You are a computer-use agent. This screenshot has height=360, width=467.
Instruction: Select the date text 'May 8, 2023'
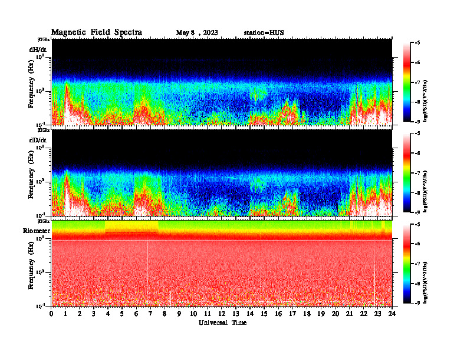click(x=197, y=33)
